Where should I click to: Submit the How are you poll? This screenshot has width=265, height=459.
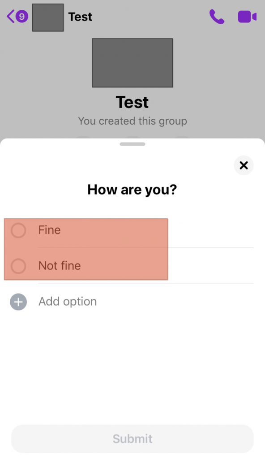click(132, 439)
